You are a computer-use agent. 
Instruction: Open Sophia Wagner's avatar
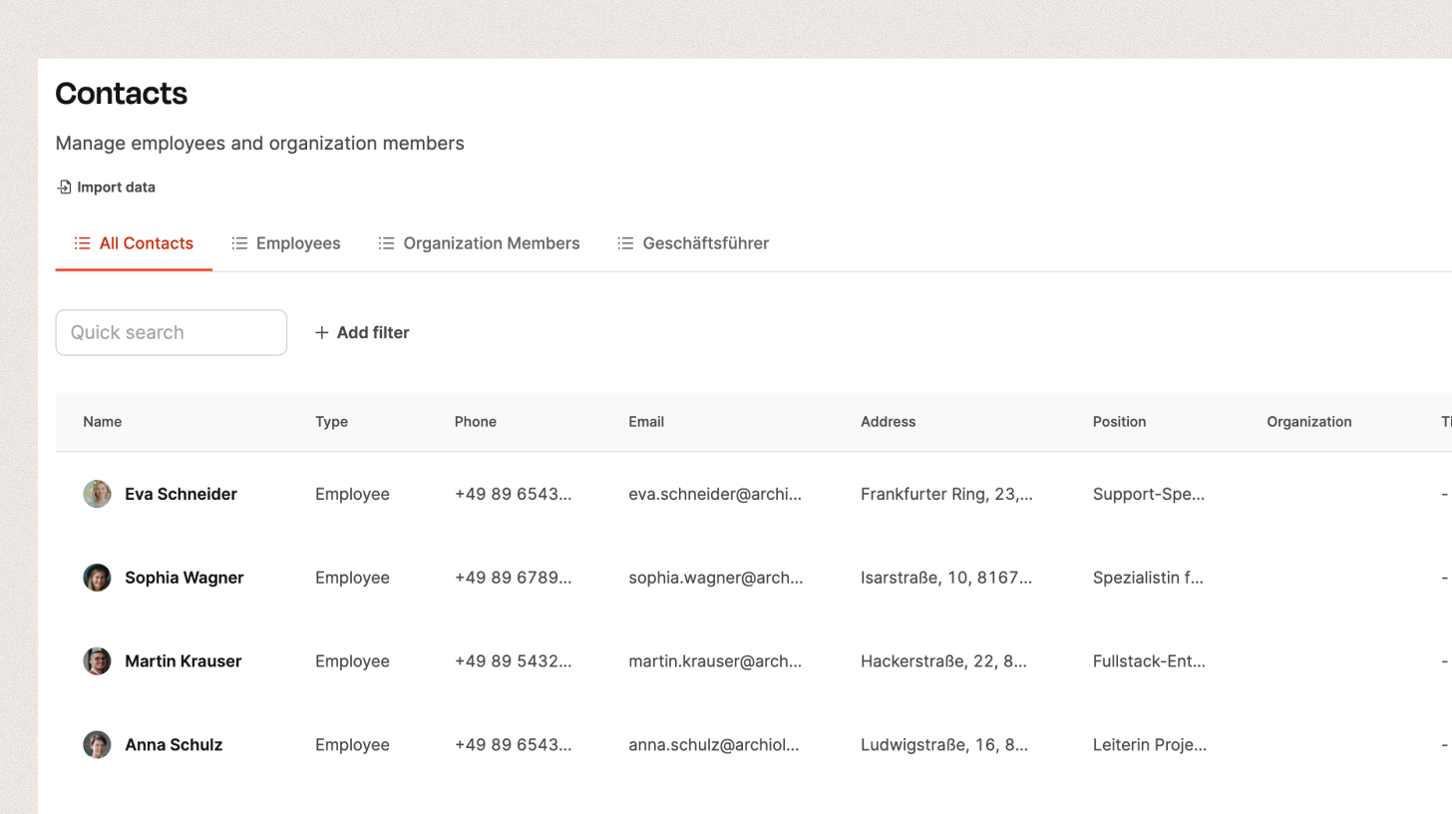(x=97, y=578)
